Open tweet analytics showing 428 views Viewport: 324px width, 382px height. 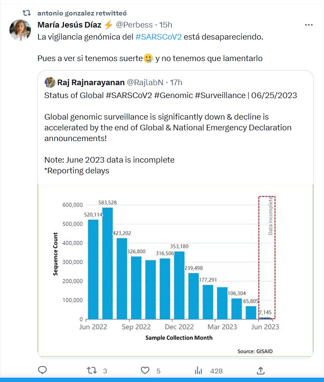click(x=199, y=370)
